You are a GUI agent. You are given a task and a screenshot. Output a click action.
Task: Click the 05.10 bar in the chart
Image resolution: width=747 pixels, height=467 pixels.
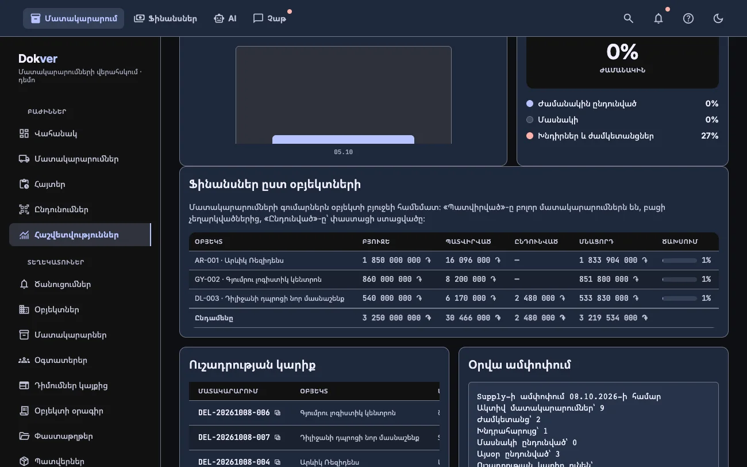click(x=343, y=139)
